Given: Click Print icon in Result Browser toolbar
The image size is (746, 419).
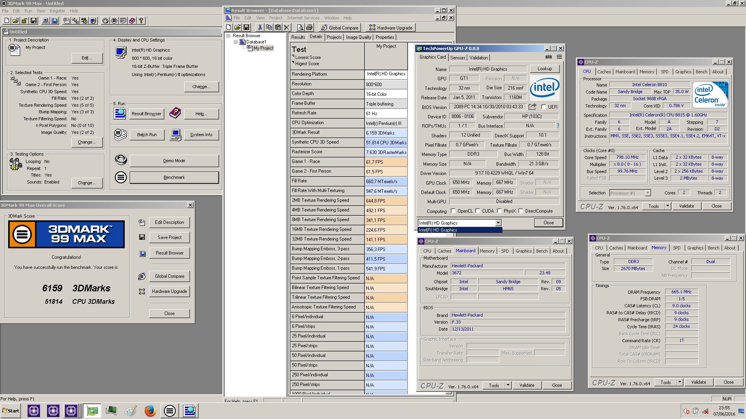Looking at the screenshot, I should pos(309,27).
